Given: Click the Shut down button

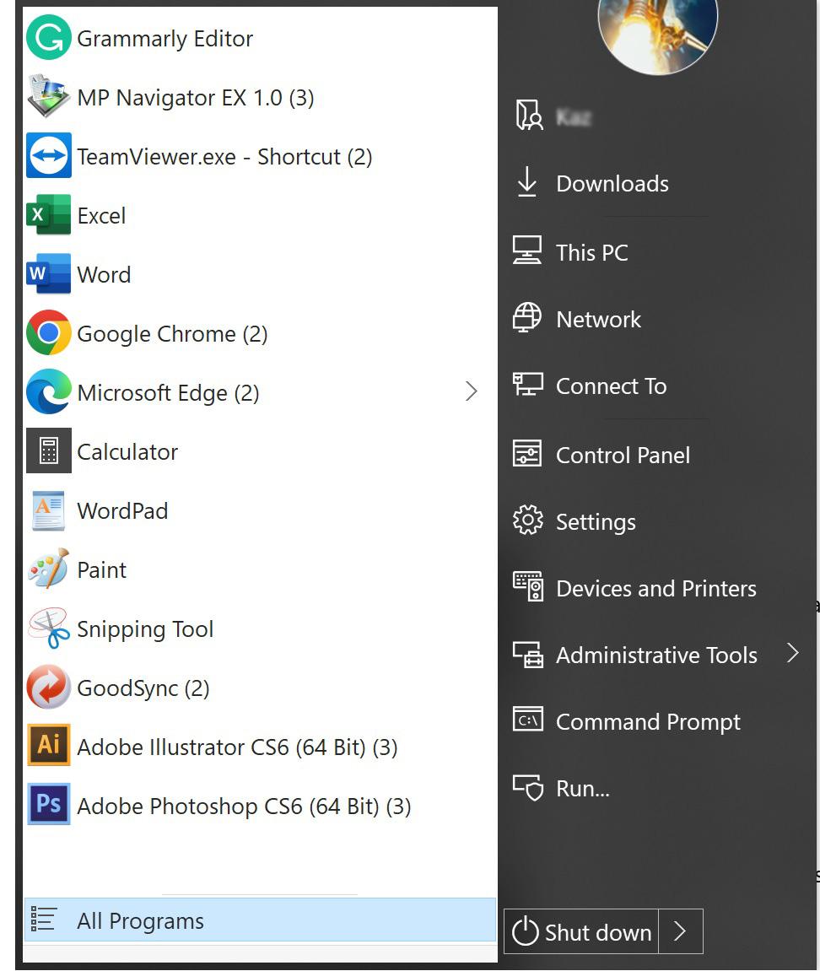Looking at the screenshot, I should click(581, 931).
